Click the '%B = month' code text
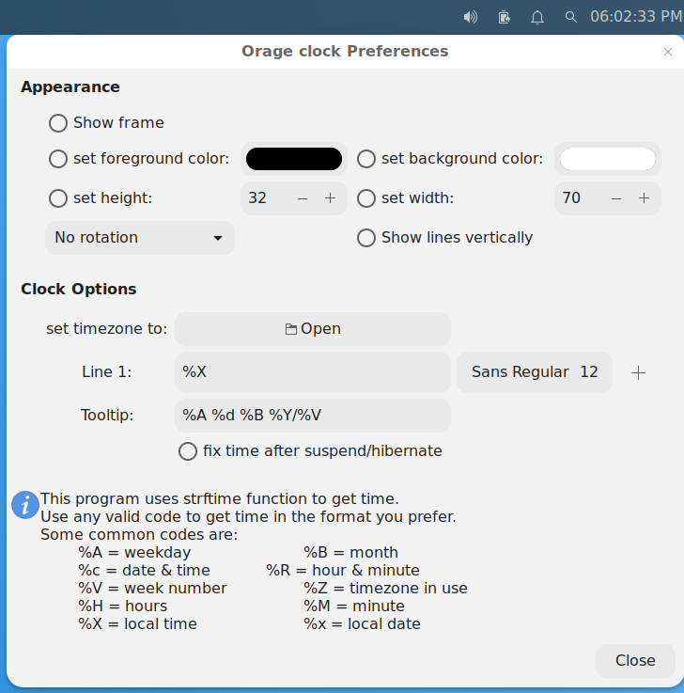 (351, 553)
